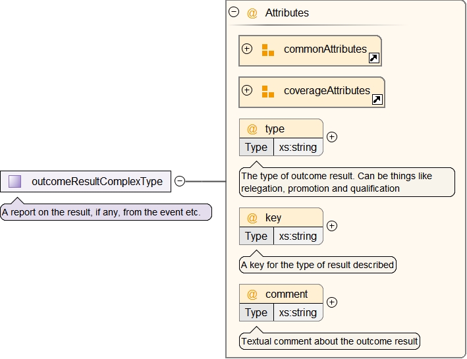The height and width of the screenshot is (359, 467).
Task: Select the outcomeResultComplexType label
Action: [97, 181]
